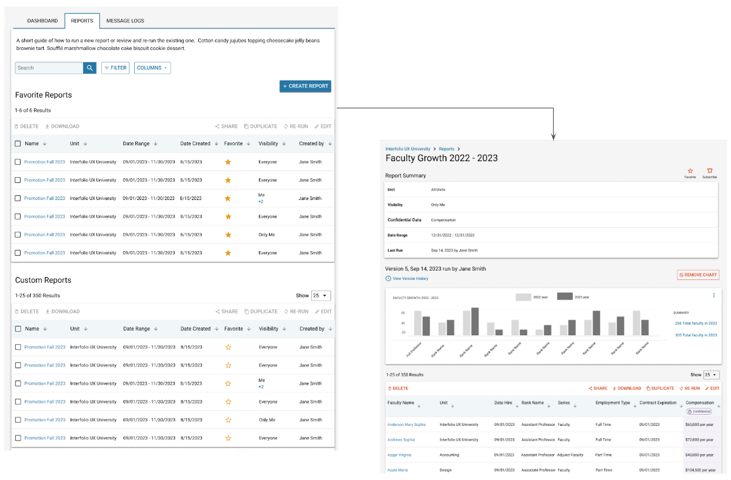Click the Search input field

(49, 68)
